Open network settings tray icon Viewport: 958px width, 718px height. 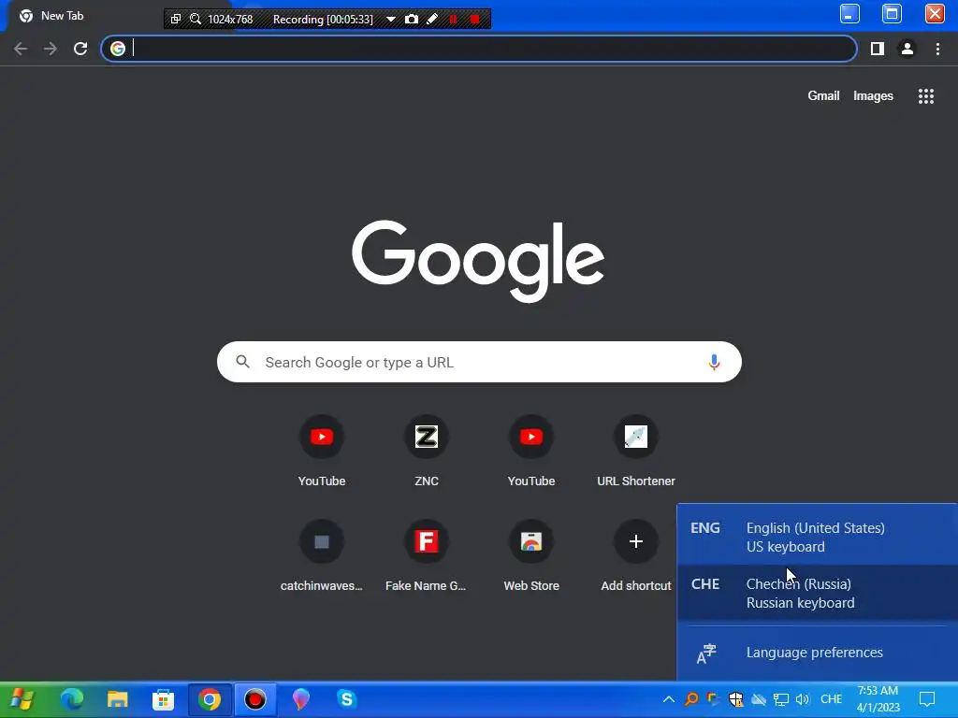click(780, 699)
